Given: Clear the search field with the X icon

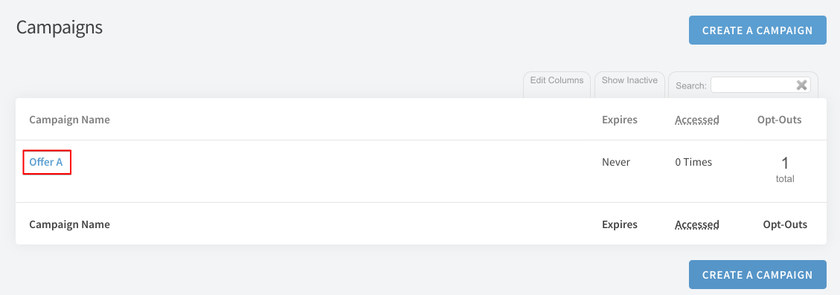Looking at the screenshot, I should click(801, 85).
